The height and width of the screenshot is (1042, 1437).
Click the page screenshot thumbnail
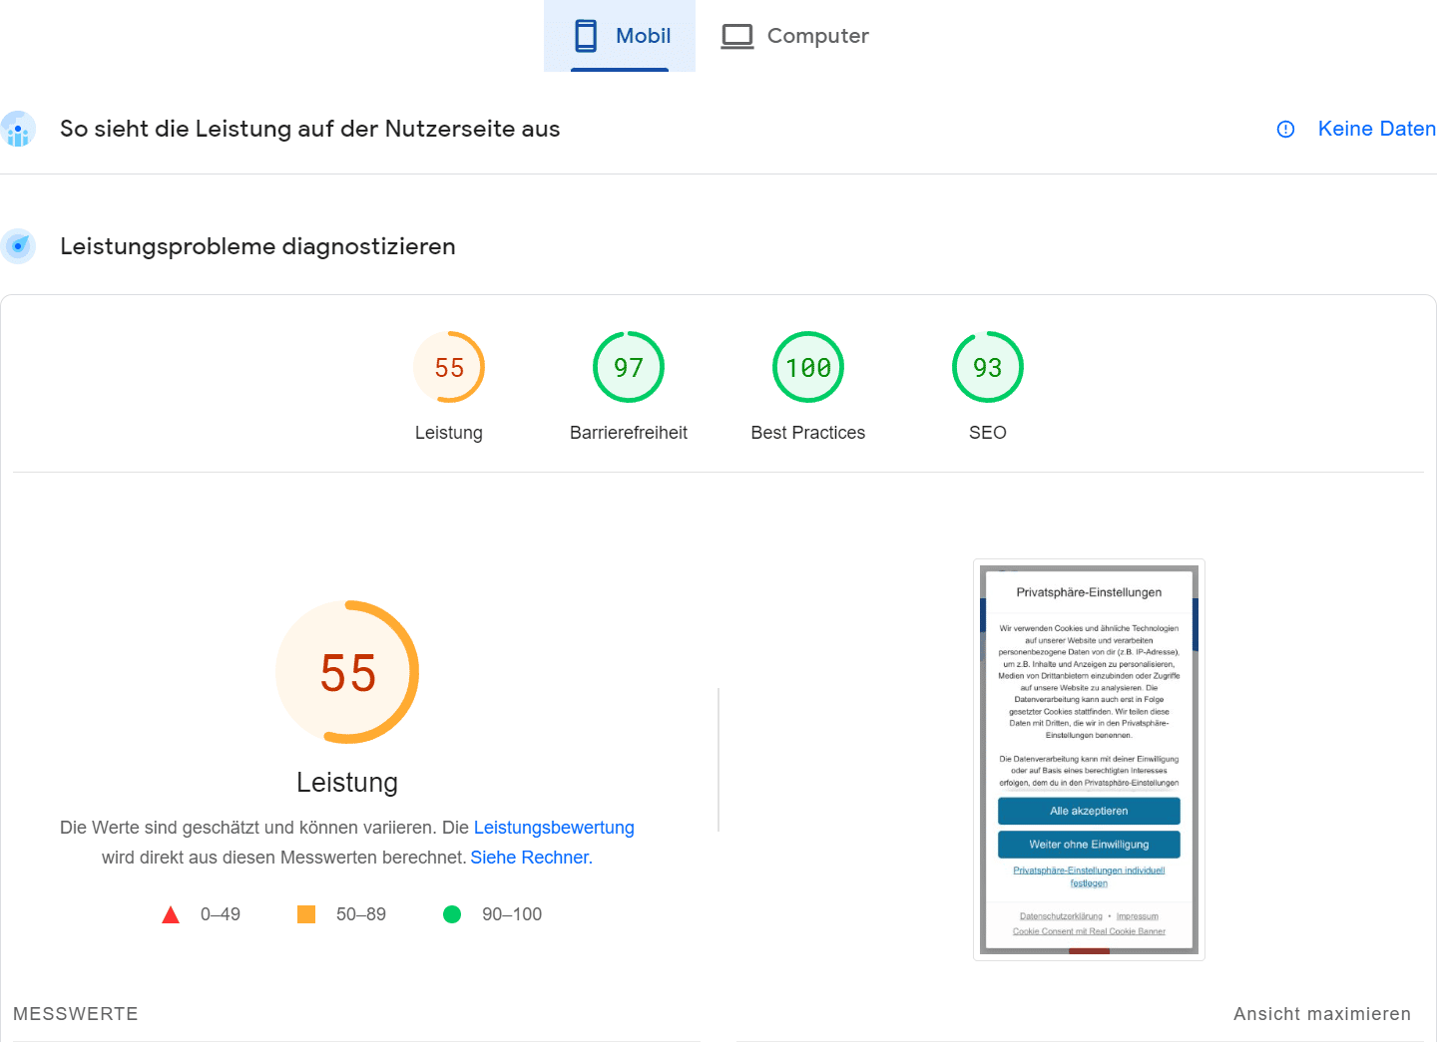pyautogui.click(x=1089, y=760)
